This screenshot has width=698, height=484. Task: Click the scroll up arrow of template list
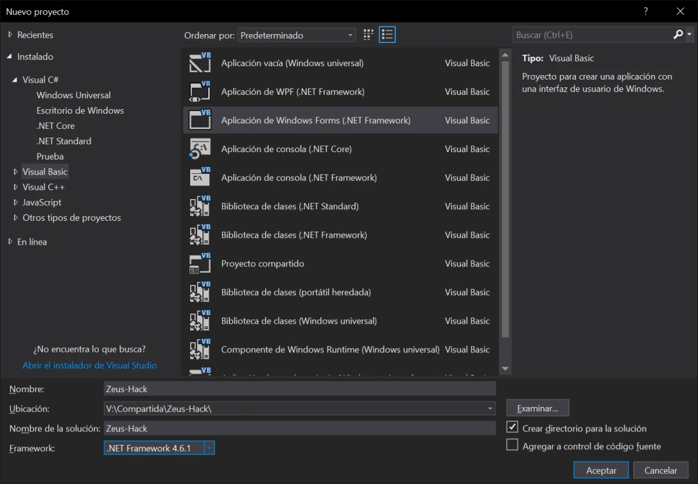pyautogui.click(x=505, y=55)
